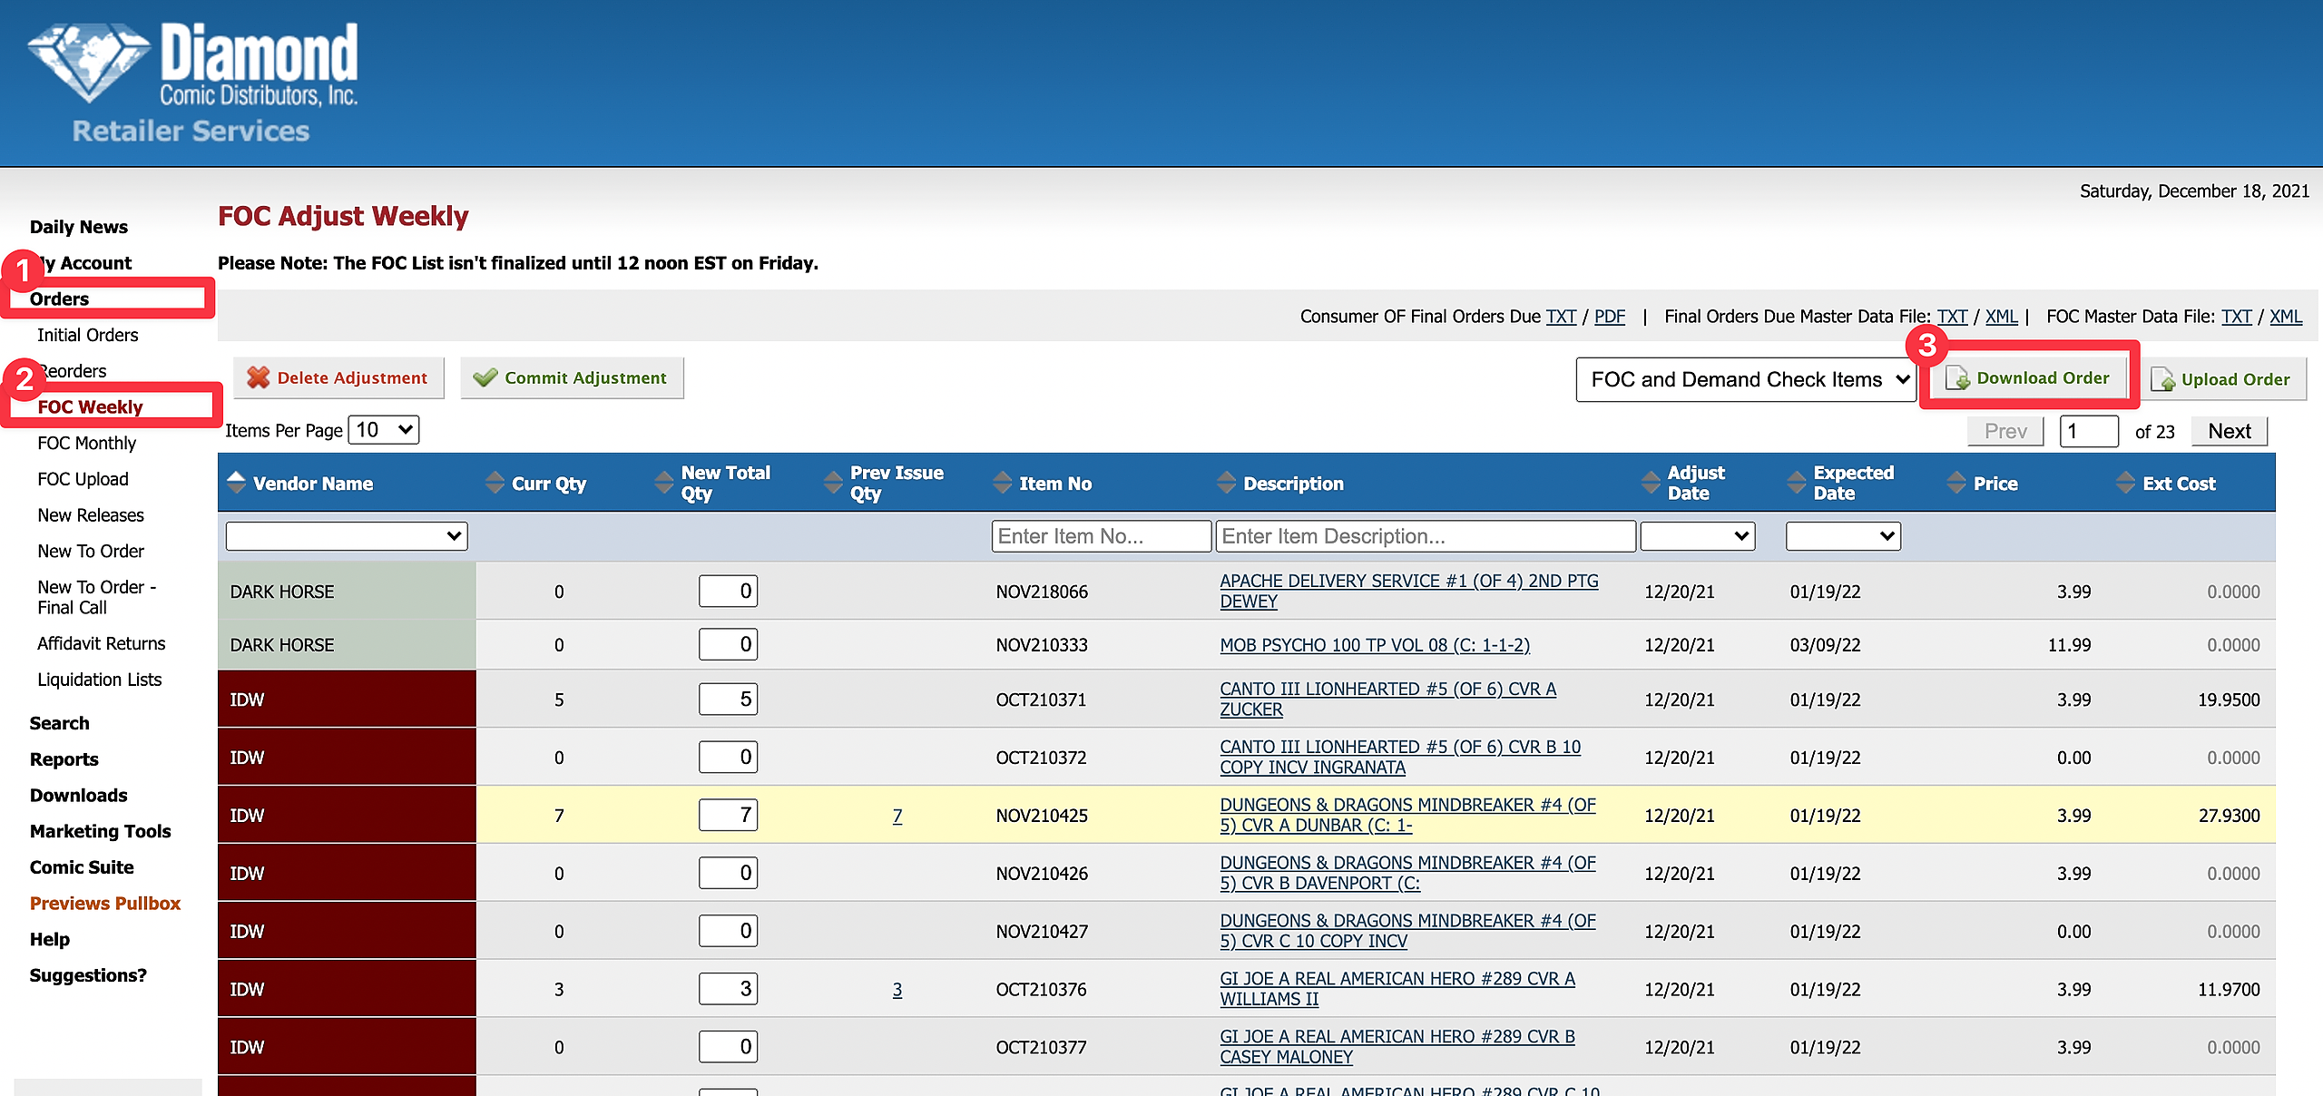
Task: Open New To Order - Final Call
Action: pyautogui.click(x=97, y=597)
